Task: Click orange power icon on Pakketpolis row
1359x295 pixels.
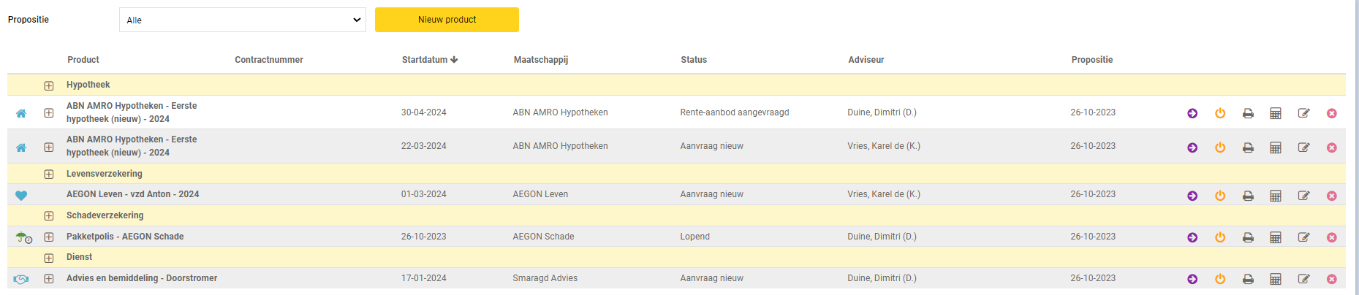Action: 1220,237
